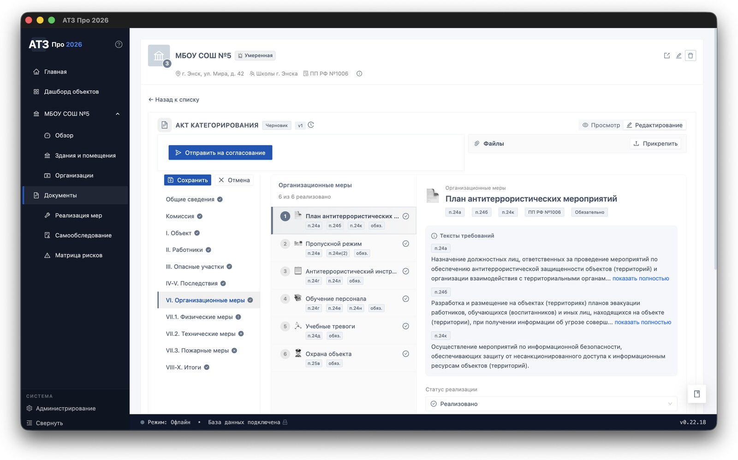Viewport: 738px width, 460px height.
Task: Click status check icon on План антитеррористических
Action: (406, 216)
